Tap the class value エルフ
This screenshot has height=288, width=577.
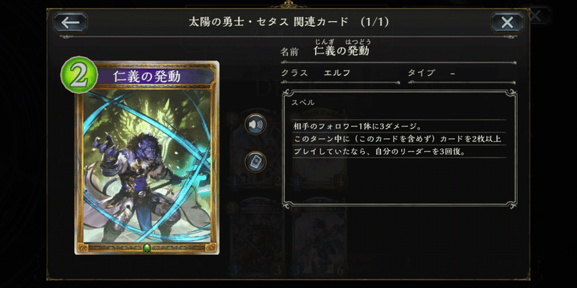pos(337,73)
